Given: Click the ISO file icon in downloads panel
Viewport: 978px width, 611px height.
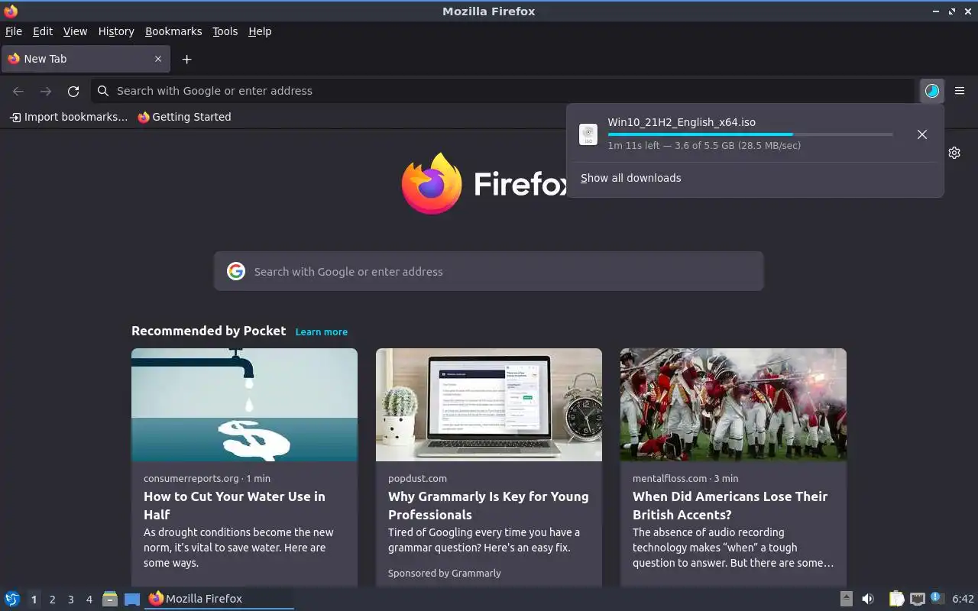Looking at the screenshot, I should coord(588,134).
